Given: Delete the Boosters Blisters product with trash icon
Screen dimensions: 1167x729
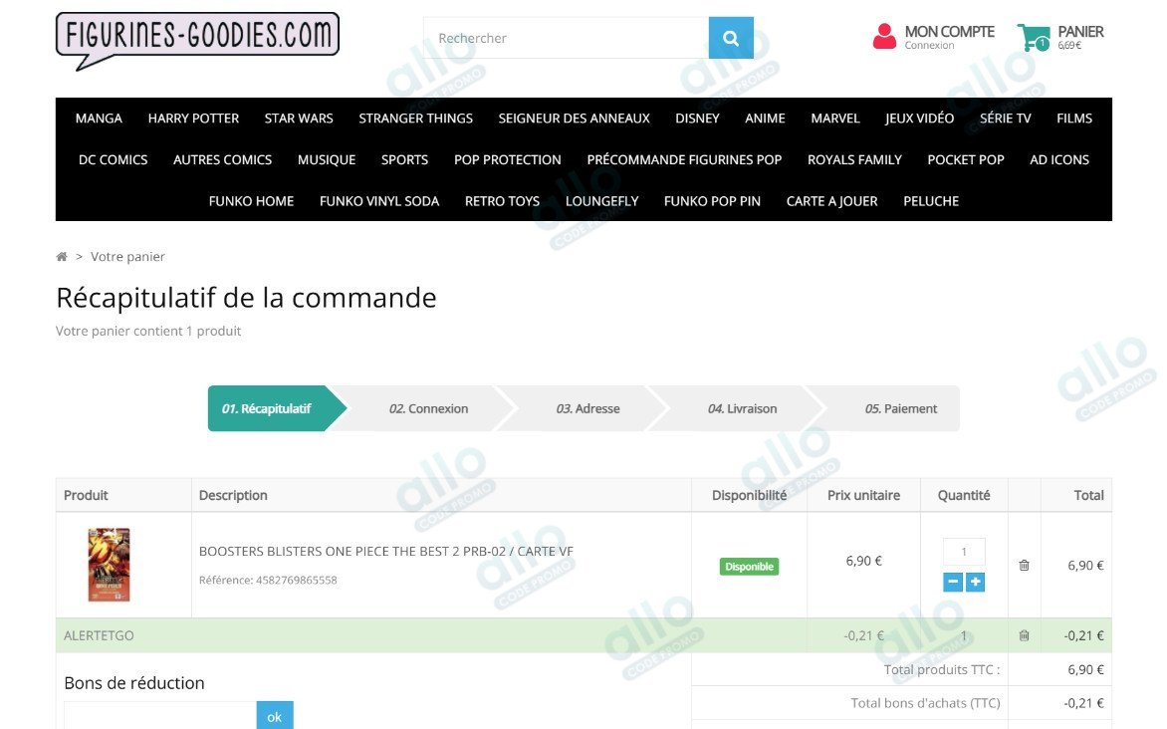Looking at the screenshot, I should [1024, 566].
